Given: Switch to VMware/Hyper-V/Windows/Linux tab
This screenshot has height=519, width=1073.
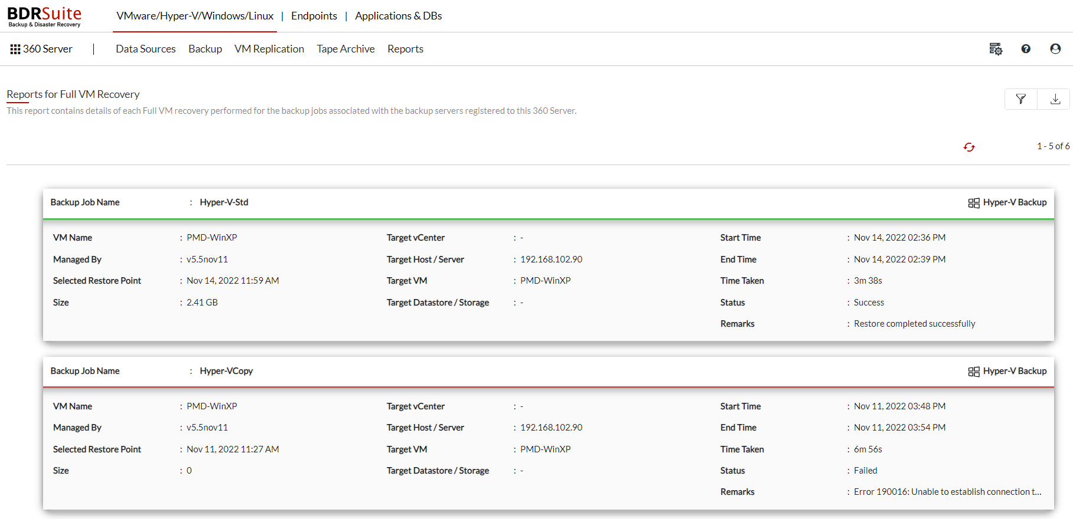Looking at the screenshot, I should [195, 16].
